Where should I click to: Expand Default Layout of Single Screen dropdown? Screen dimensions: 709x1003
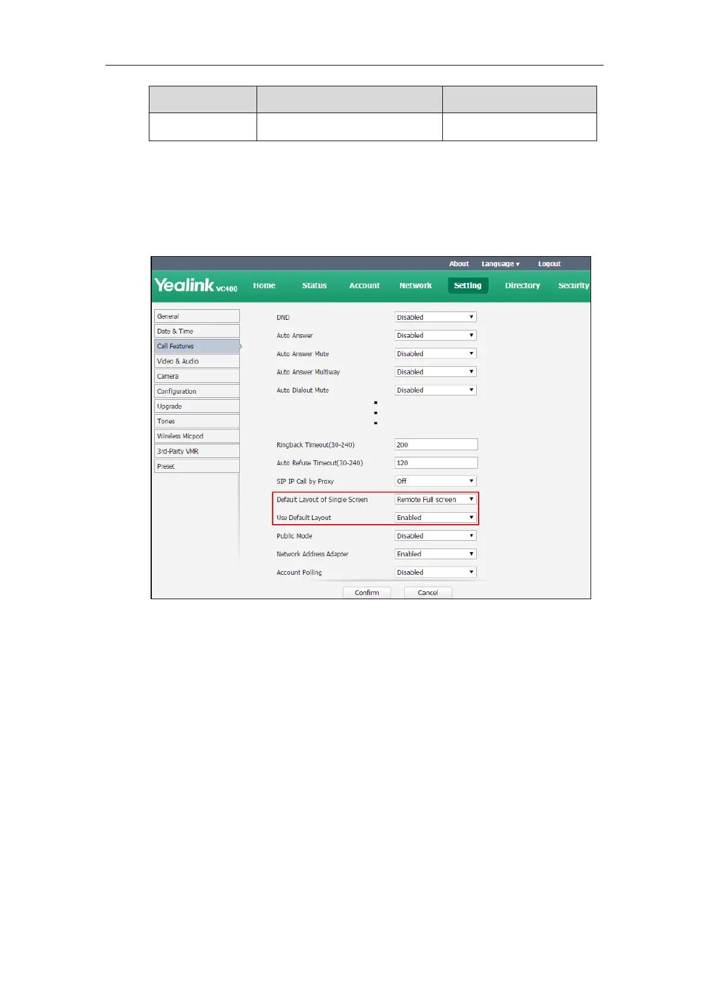pos(436,500)
